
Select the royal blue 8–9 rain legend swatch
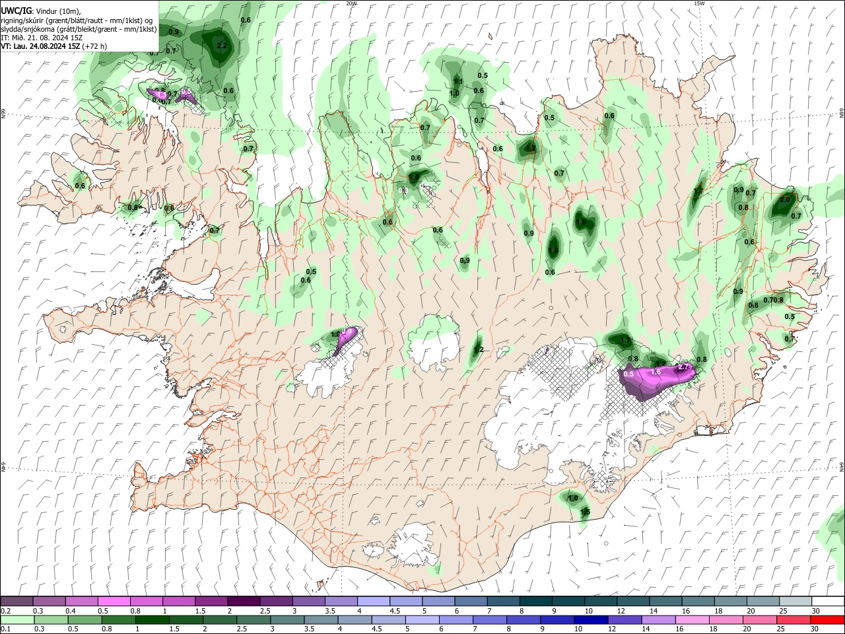coord(522,619)
